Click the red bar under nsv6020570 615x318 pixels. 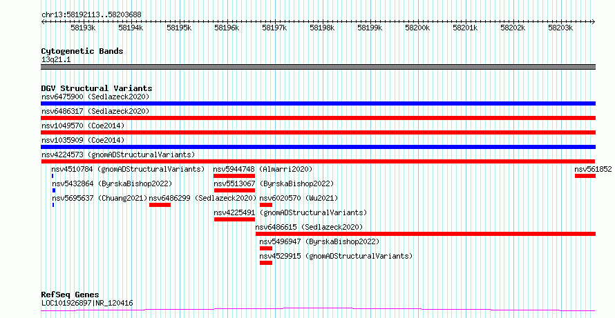[266, 205]
